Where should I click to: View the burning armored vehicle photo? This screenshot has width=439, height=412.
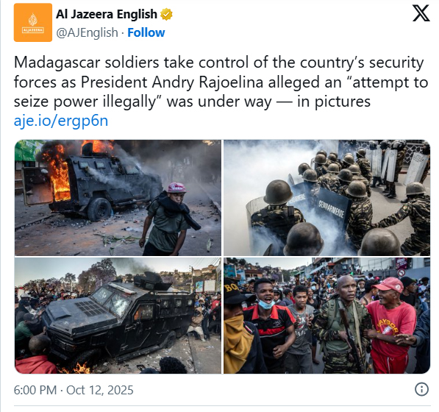click(118, 198)
